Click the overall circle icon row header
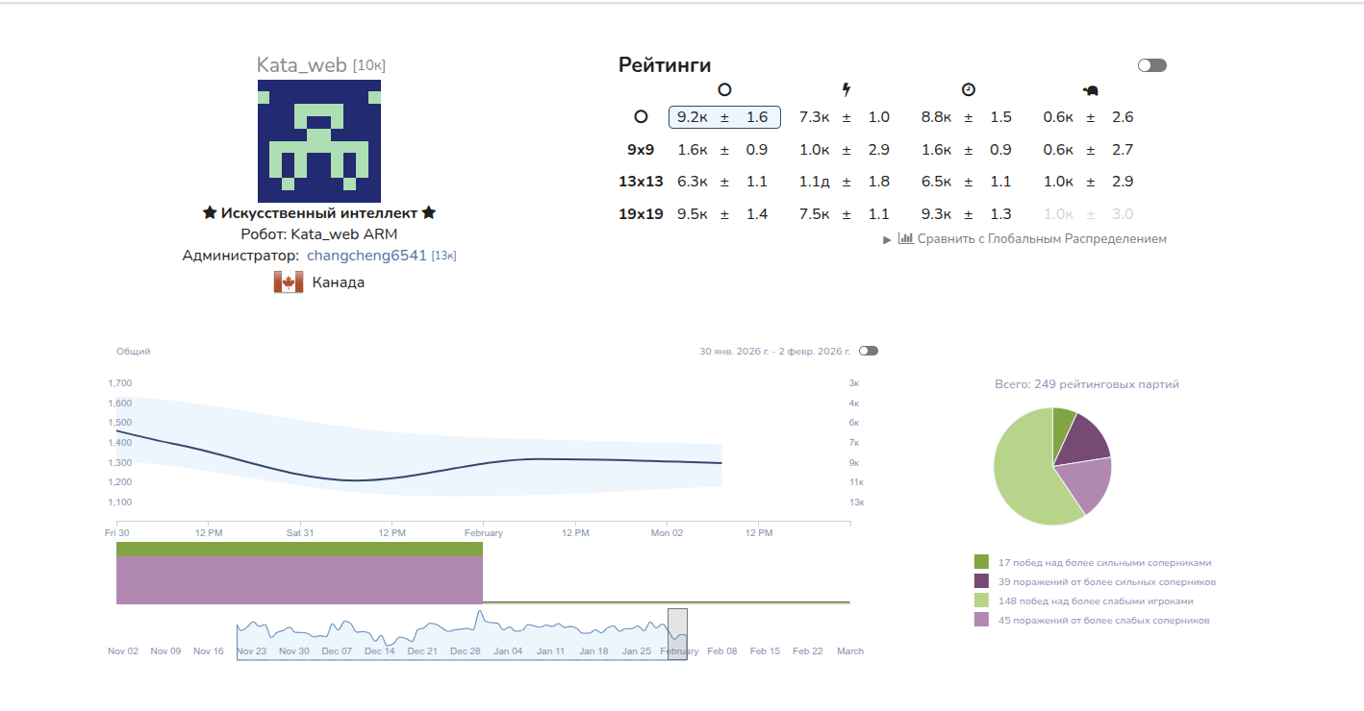Screen dimensions: 1364x711 [641, 117]
